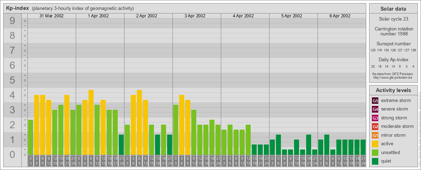Click the G1 minor storm legend icon

tap(375, 135)
